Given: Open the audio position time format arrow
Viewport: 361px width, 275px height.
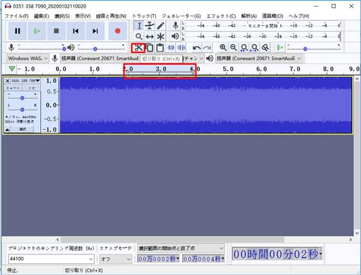Looking at the screenshot, I should (x=321, y=253).
